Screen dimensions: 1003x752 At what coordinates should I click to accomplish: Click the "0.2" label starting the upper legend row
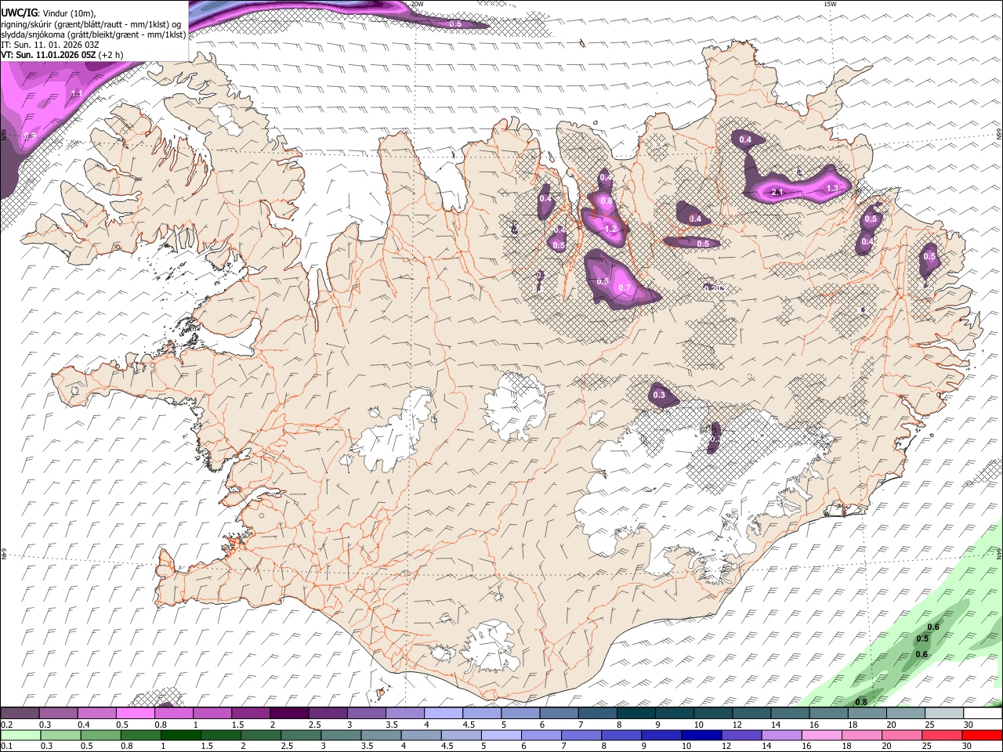click(x=7, y=725)
